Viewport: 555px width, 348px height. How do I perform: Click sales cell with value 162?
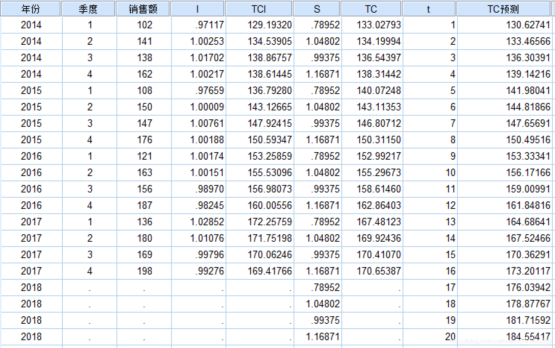pos(144,74)
